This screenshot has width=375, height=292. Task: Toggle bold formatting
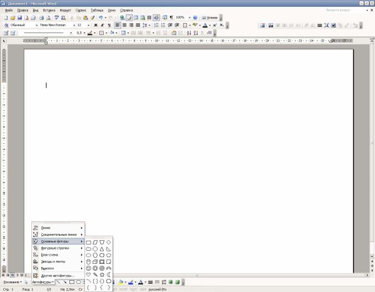pyautogui.click(x=96, y=25)
